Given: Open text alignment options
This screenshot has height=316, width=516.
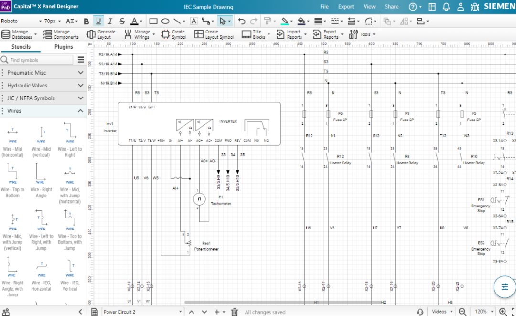Looking at the screenshot, I should 71,22.
